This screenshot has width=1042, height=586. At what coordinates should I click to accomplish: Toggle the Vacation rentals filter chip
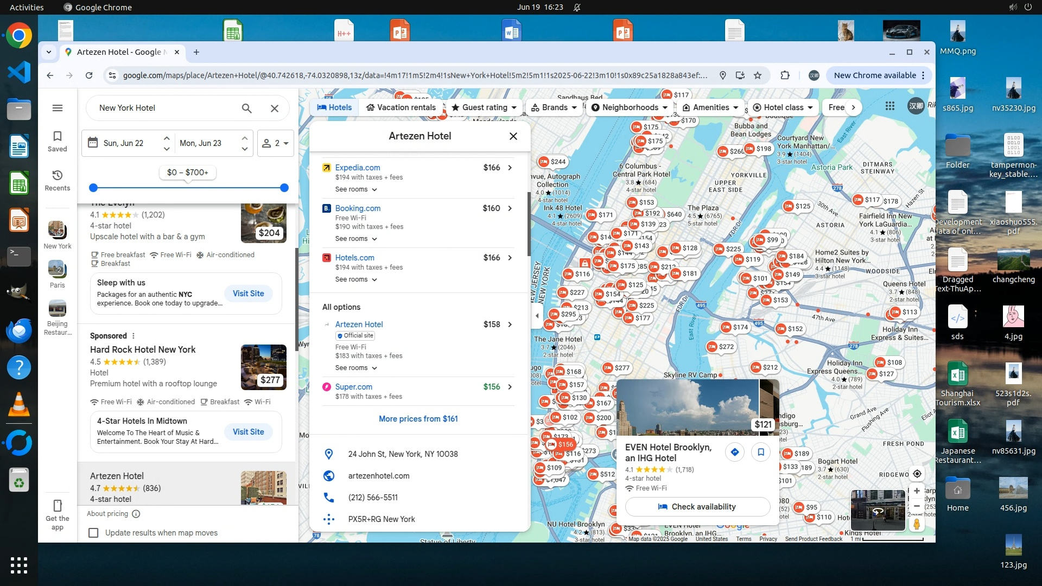[401, 107]
